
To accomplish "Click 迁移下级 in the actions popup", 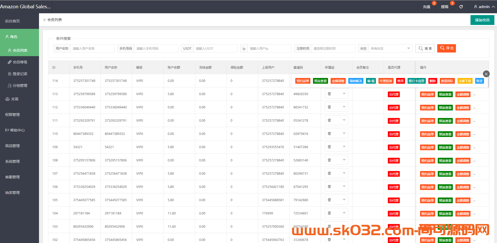I will click(x=465, y=81).
